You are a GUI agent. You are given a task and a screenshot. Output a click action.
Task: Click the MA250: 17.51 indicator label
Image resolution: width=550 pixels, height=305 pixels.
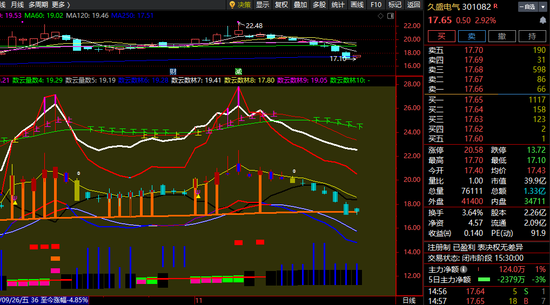132,16
